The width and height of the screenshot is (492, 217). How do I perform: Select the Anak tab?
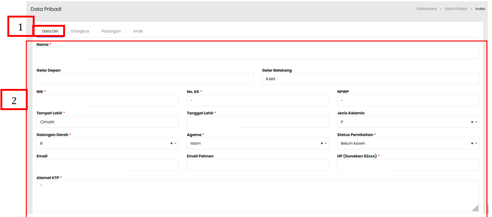tap(138, 31)
